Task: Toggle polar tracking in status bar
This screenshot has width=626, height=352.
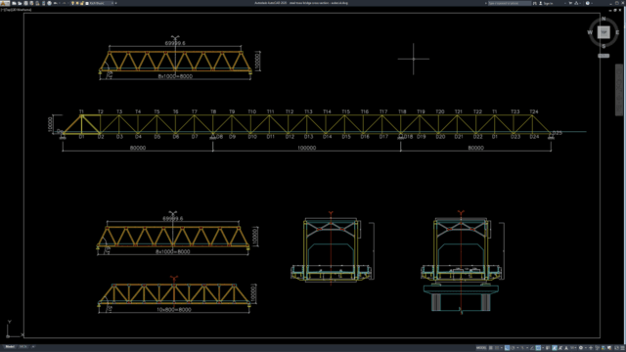Action: (x=513, y=348)
